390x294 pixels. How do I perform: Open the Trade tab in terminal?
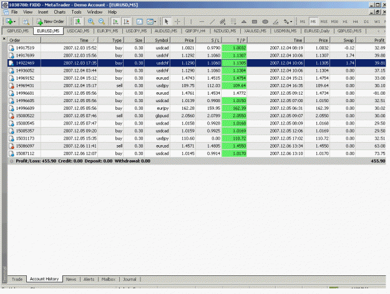click(17, 279)
